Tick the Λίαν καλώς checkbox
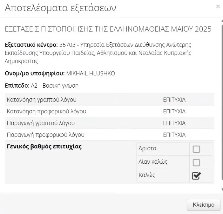223x214 pixels. pos(196,162)
